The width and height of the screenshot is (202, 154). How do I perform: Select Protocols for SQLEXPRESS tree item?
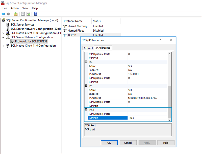(31, 42)
